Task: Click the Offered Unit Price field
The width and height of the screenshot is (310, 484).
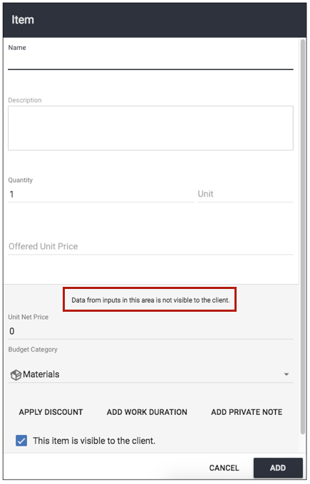Action: 150,246
